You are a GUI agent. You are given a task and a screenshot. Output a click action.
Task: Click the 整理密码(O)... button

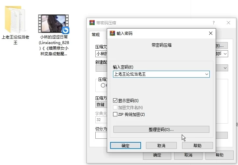161,130
